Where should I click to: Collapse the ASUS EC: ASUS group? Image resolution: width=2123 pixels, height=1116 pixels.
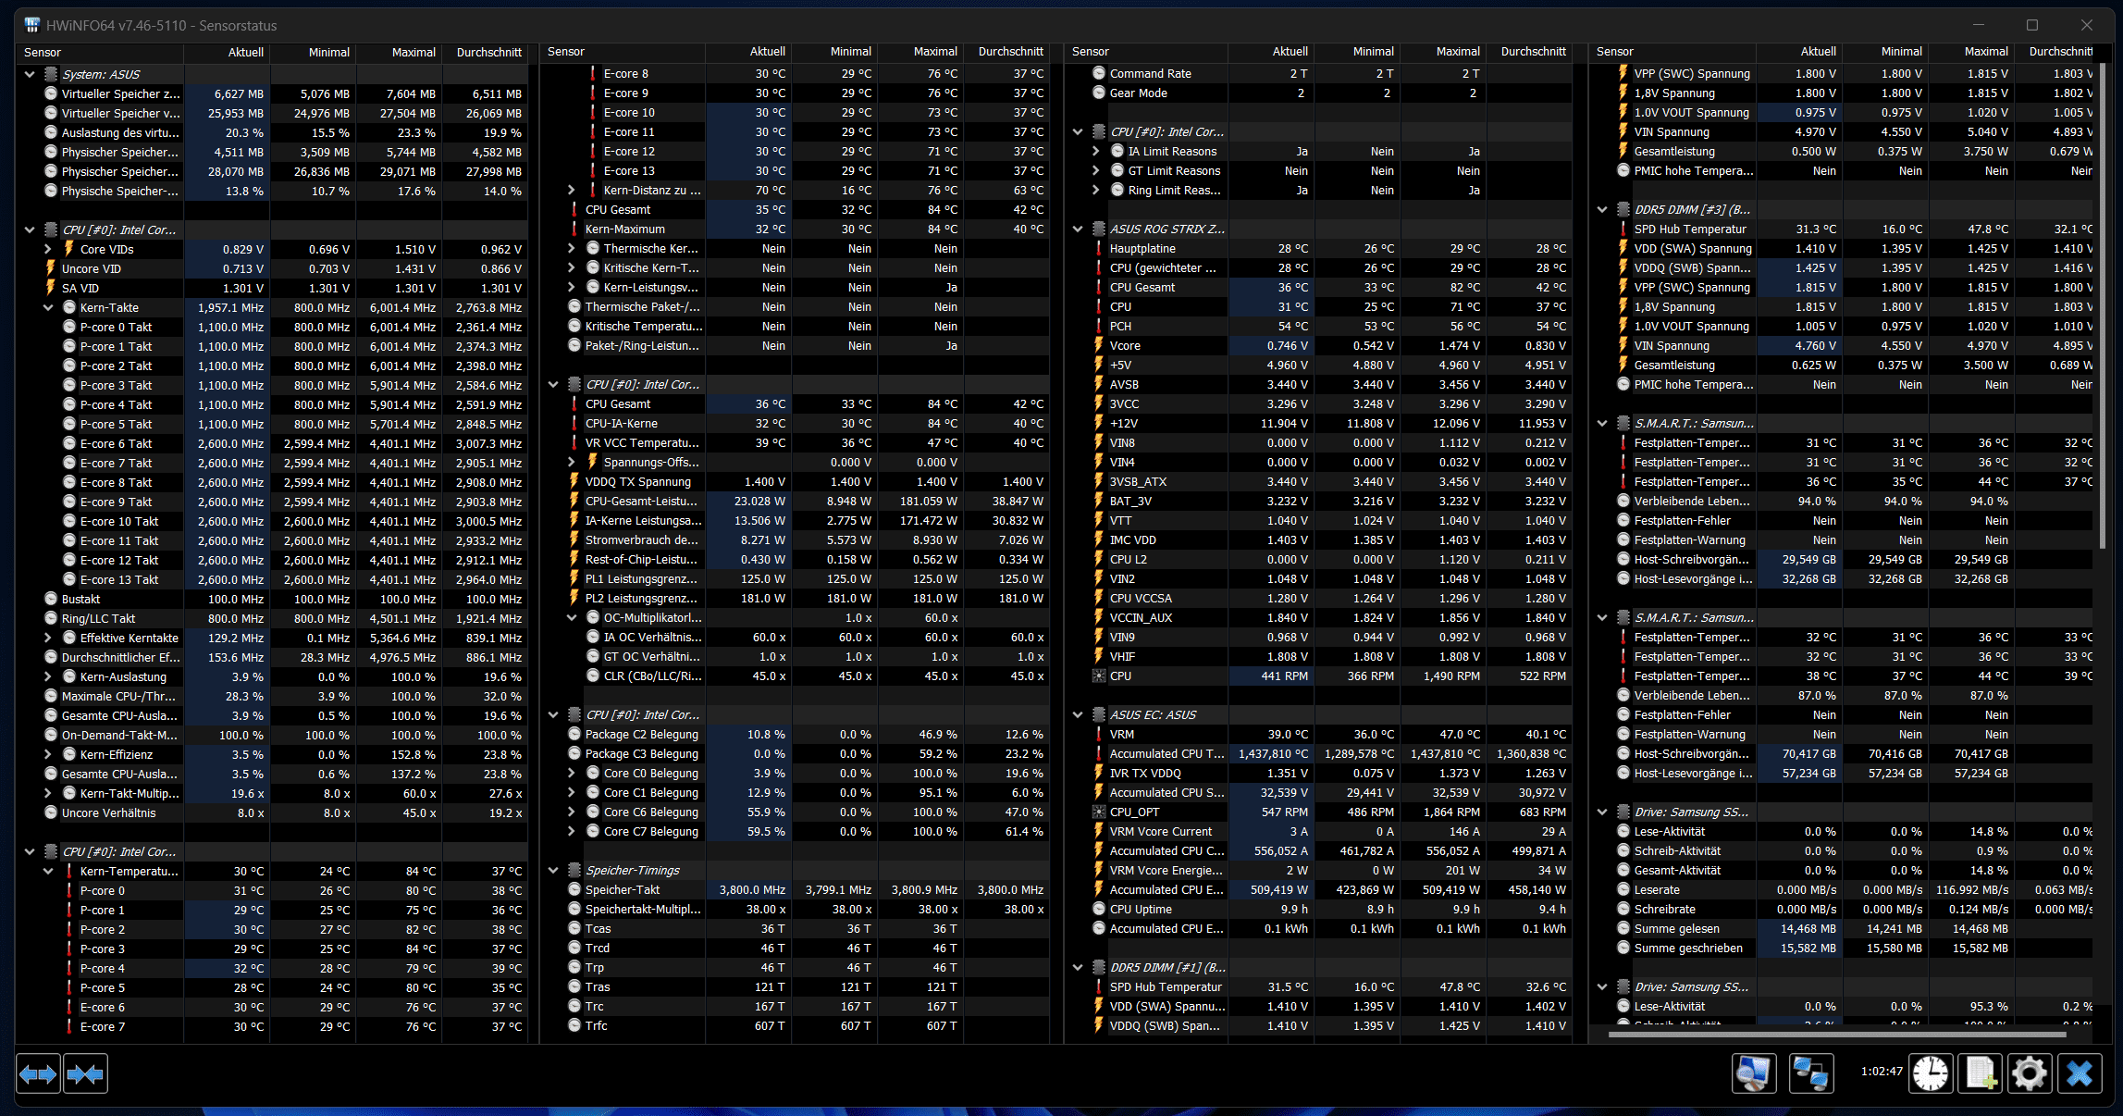(x=1078, y=714)
